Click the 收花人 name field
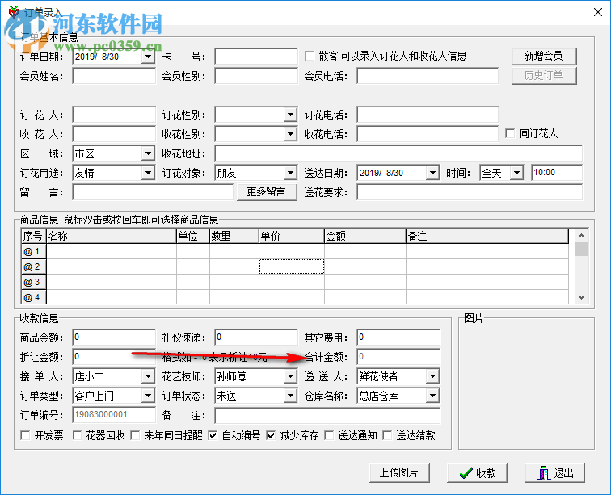The image size is (611, 495). click(114, 134)
